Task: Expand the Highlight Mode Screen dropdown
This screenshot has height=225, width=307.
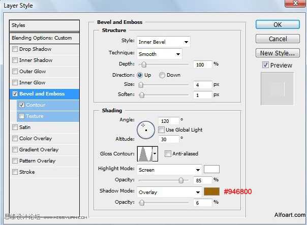Action: point(169,170)
